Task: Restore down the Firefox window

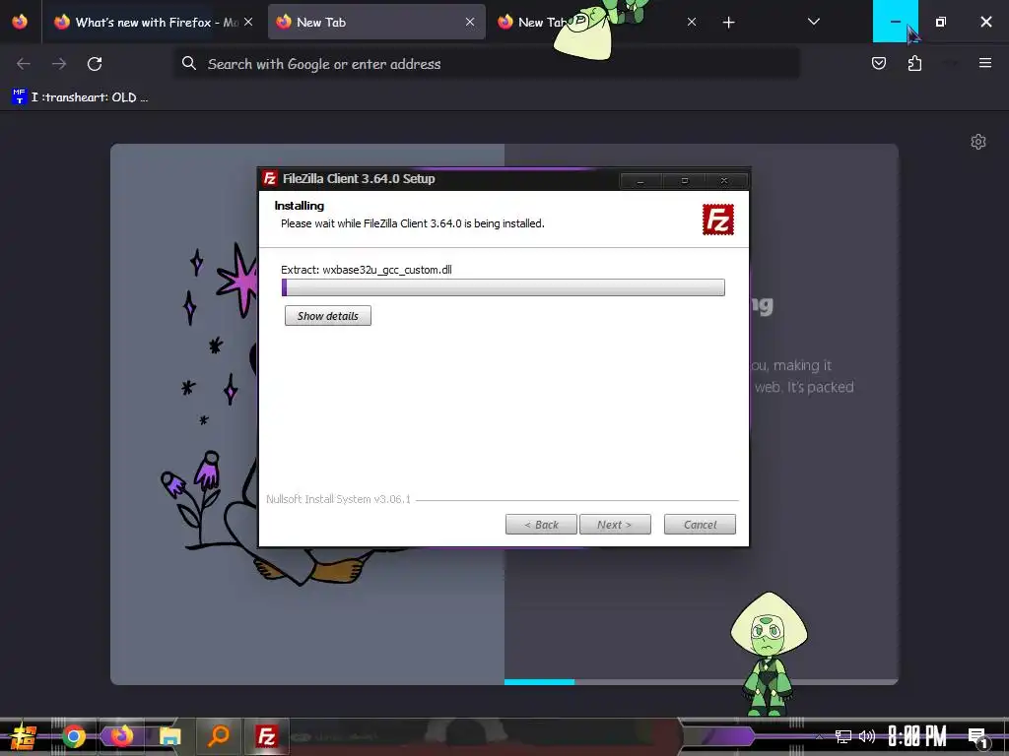Action: [941, 22]
